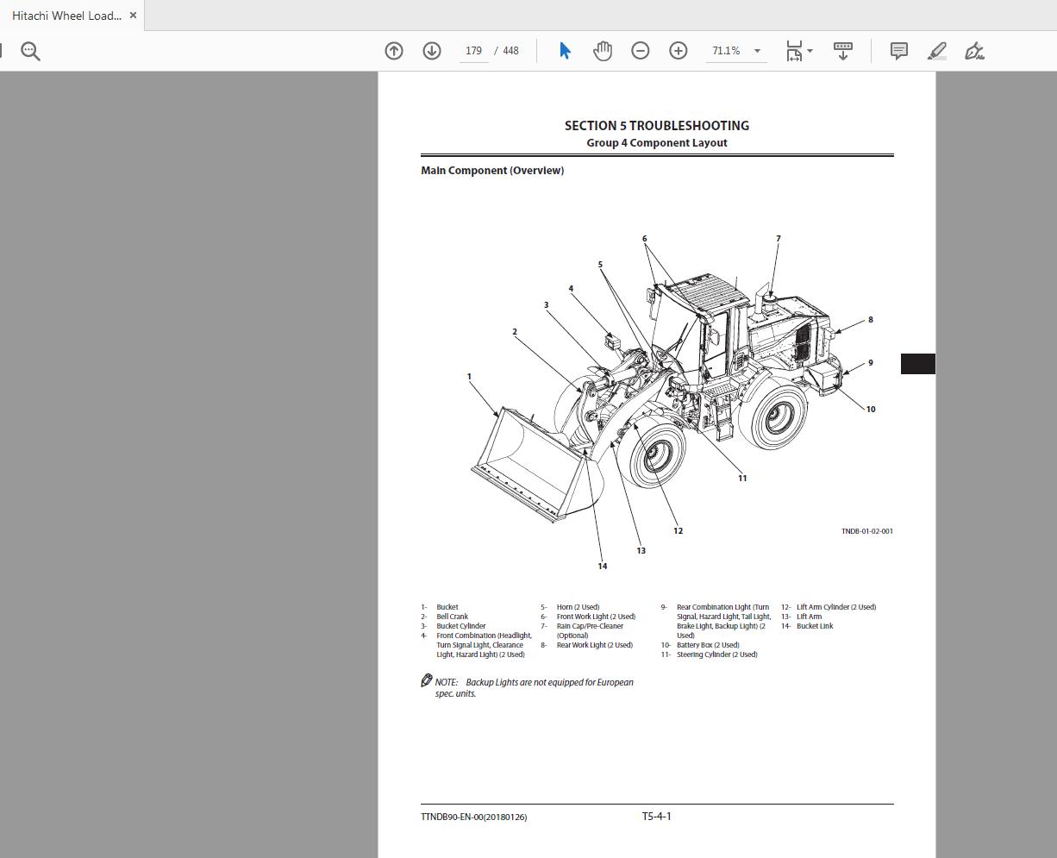
Task: Expand the page-fit options arrow
Action: point(810,51)
